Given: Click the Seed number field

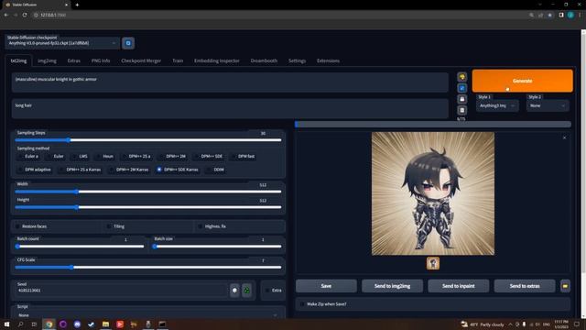Looking at the screenshot, I should click(x=122, y=291).
